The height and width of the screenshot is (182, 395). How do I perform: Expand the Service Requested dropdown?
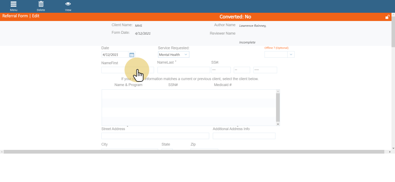186,54
